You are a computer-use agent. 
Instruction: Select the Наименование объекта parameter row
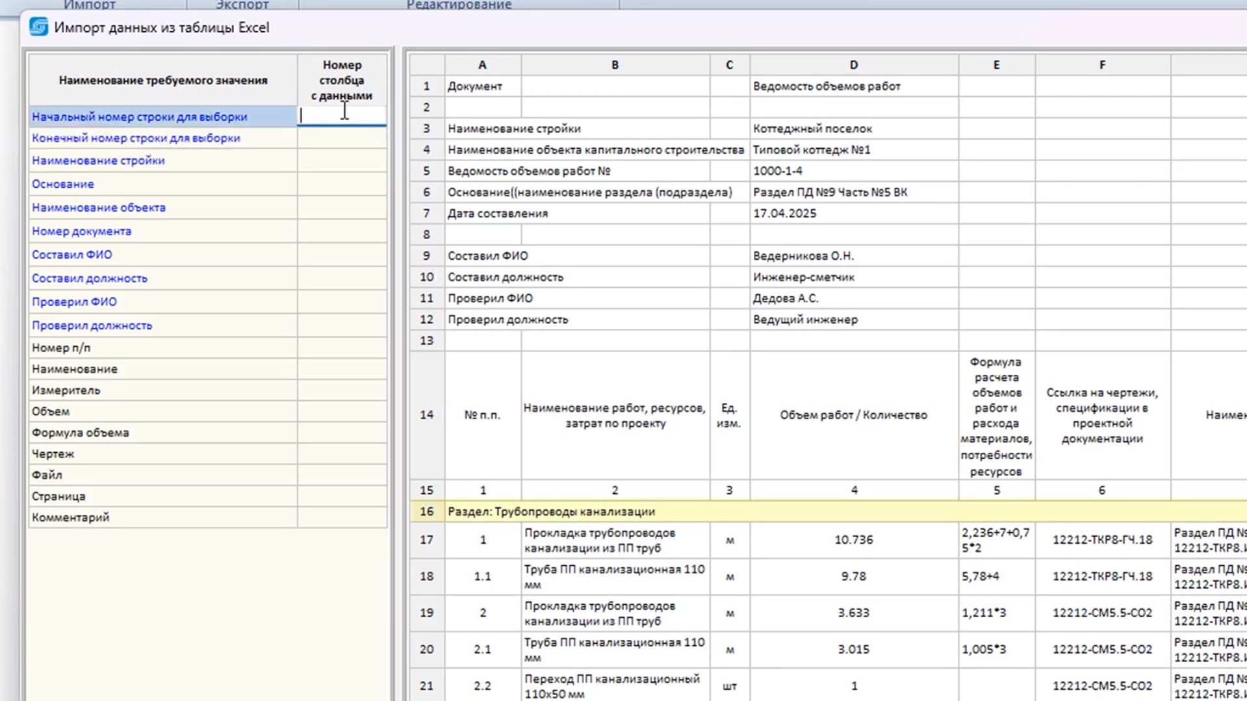click(207, 207)
